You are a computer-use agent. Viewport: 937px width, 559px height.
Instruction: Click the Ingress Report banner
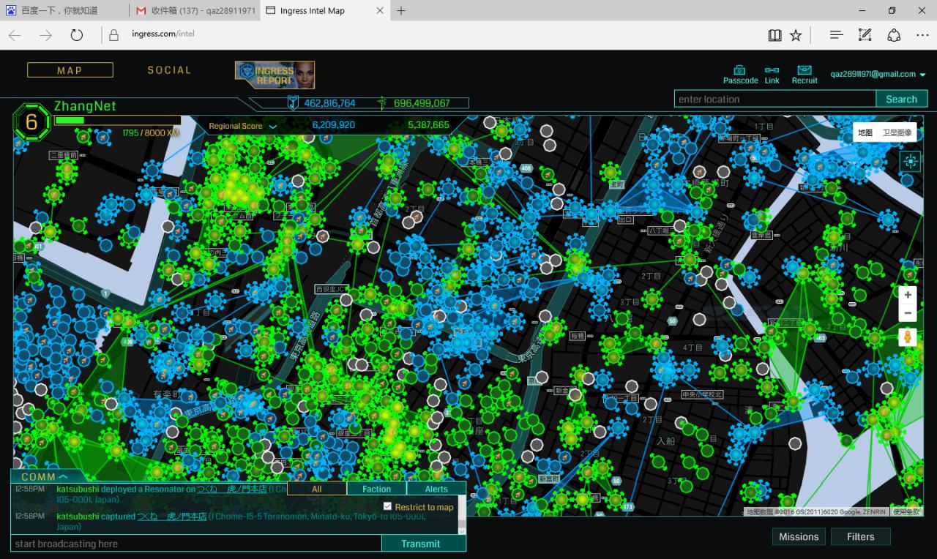click(275, 75)
